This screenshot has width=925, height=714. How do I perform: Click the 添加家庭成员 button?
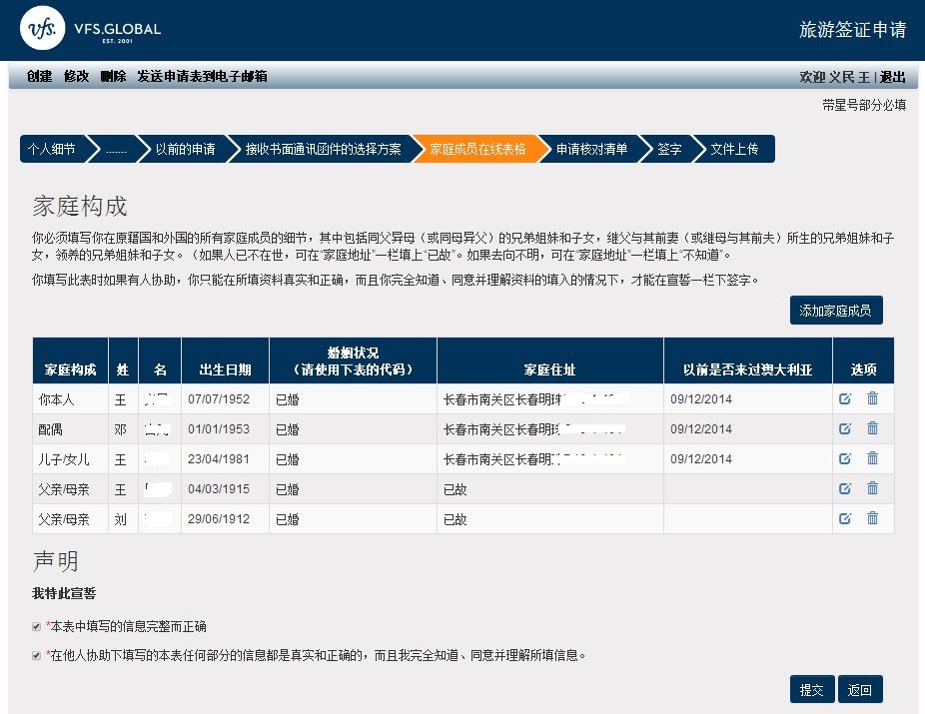(835, 311)
